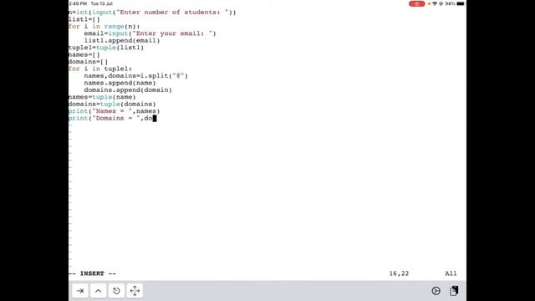This screenshot has width=535, height=301.
Task: Tap the date Tue 13 Jul
Action: (102, 3)
